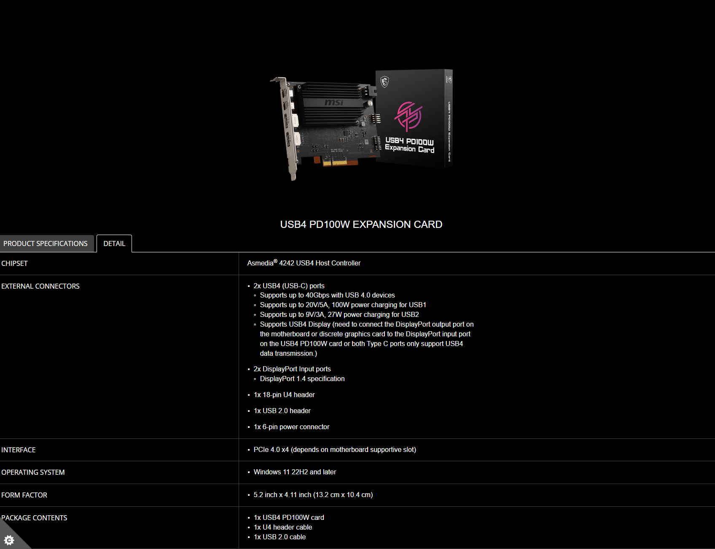This screenshot has width=715, height=549.
Task: Click the CHIPSET row label
Action: pyautogui.click(x=15, y=263)
